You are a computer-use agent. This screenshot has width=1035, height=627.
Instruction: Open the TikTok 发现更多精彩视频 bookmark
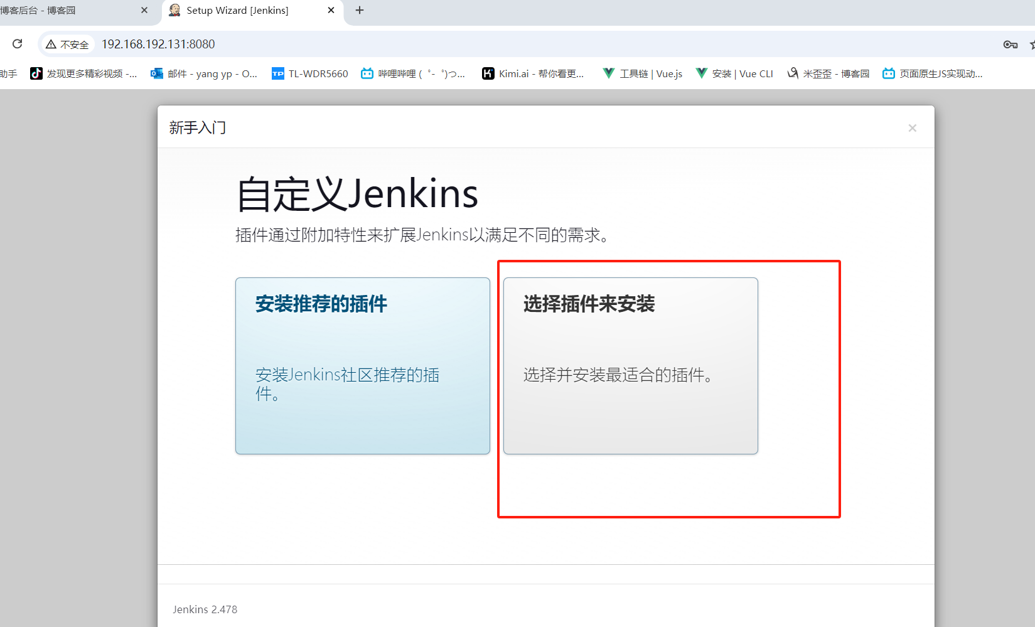click(83, 73)
